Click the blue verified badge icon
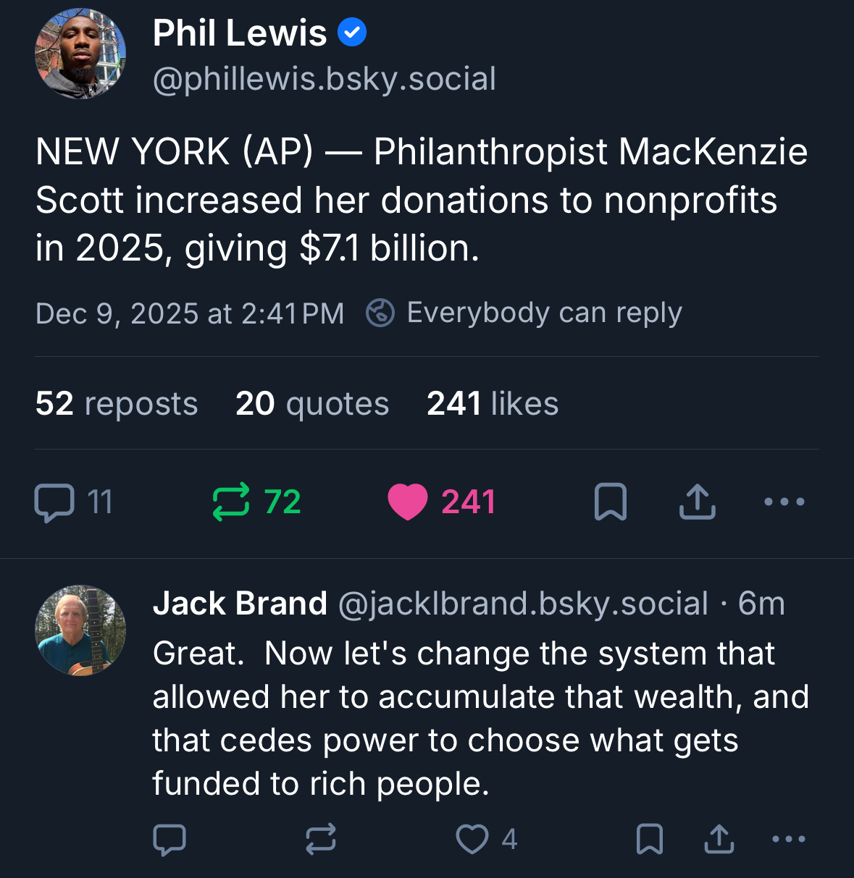The width and height of the screenshot is (854, 878). click(352, 33)
